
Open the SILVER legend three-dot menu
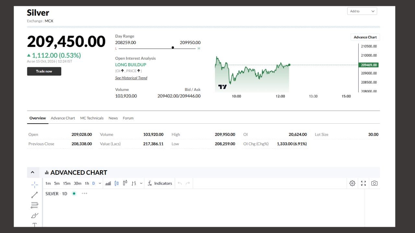coord(85,194)
